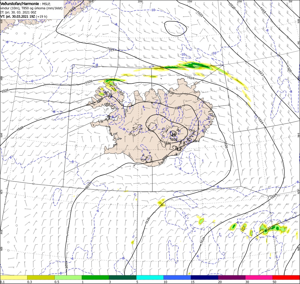This screenshot has width=300, height=284.
Task: Select the olive 0.3 legend swatch
Action: click(41, 277)
